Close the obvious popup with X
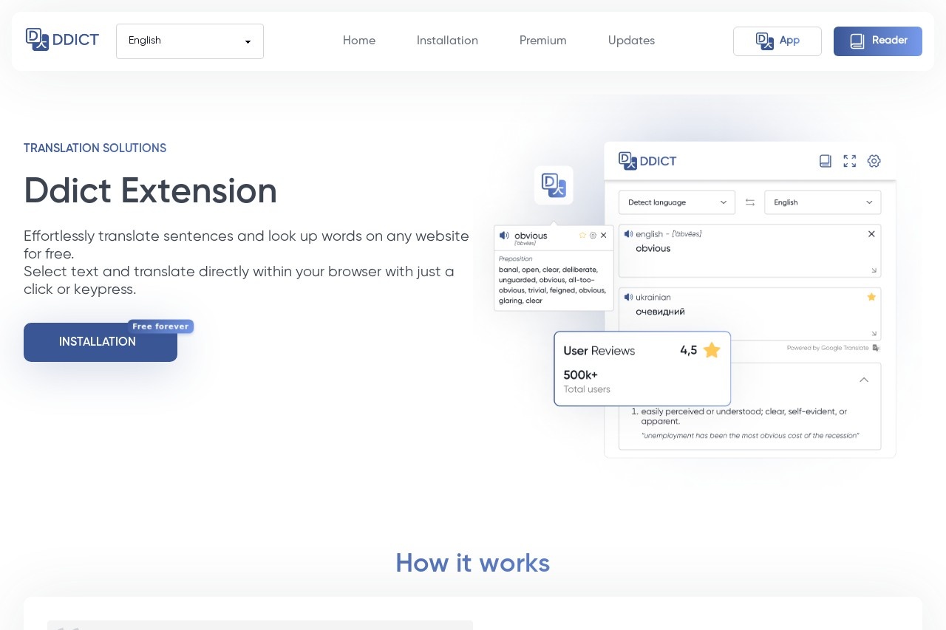946x630 pixels. click(604, 236)
